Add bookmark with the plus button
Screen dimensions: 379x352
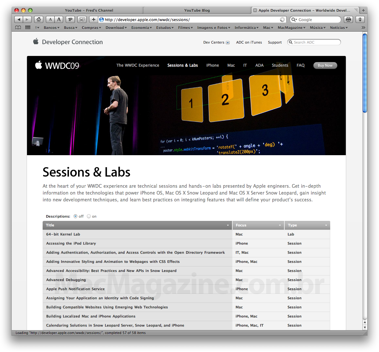point(93,20)
